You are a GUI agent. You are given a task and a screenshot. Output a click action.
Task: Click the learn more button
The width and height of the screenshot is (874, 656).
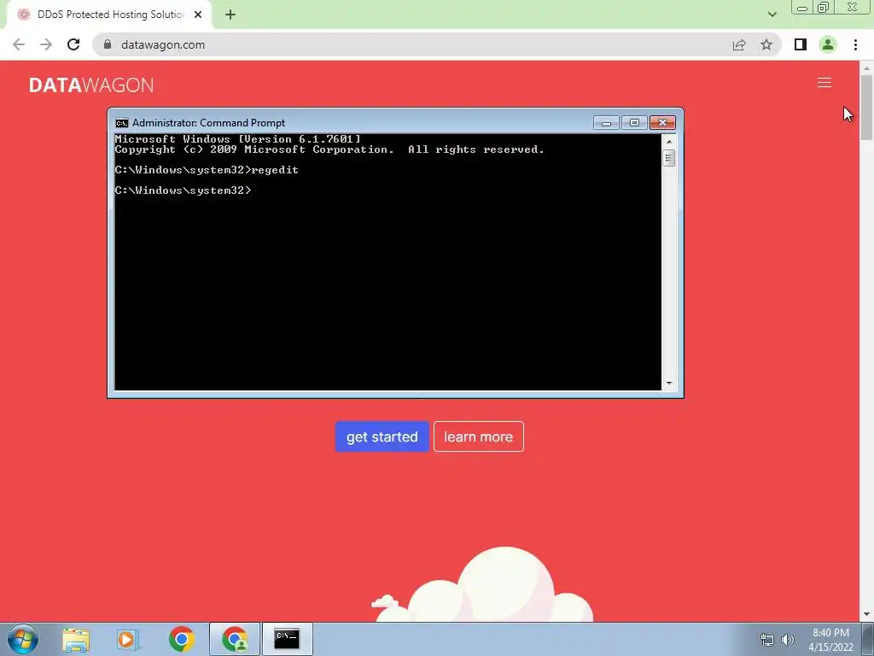coord(478,436)
